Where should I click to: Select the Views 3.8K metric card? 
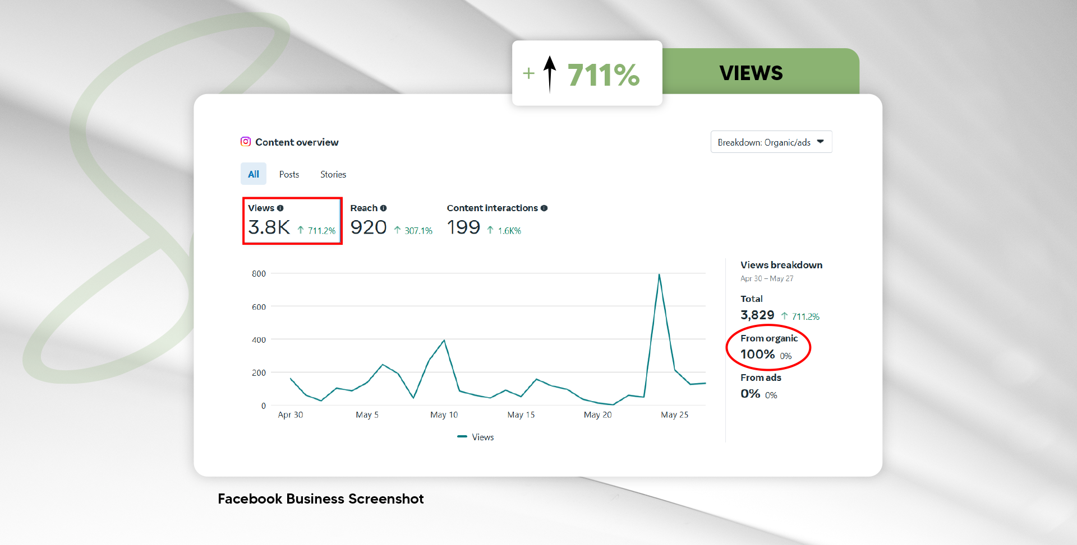pyautogui.click(x=292, y=221)
